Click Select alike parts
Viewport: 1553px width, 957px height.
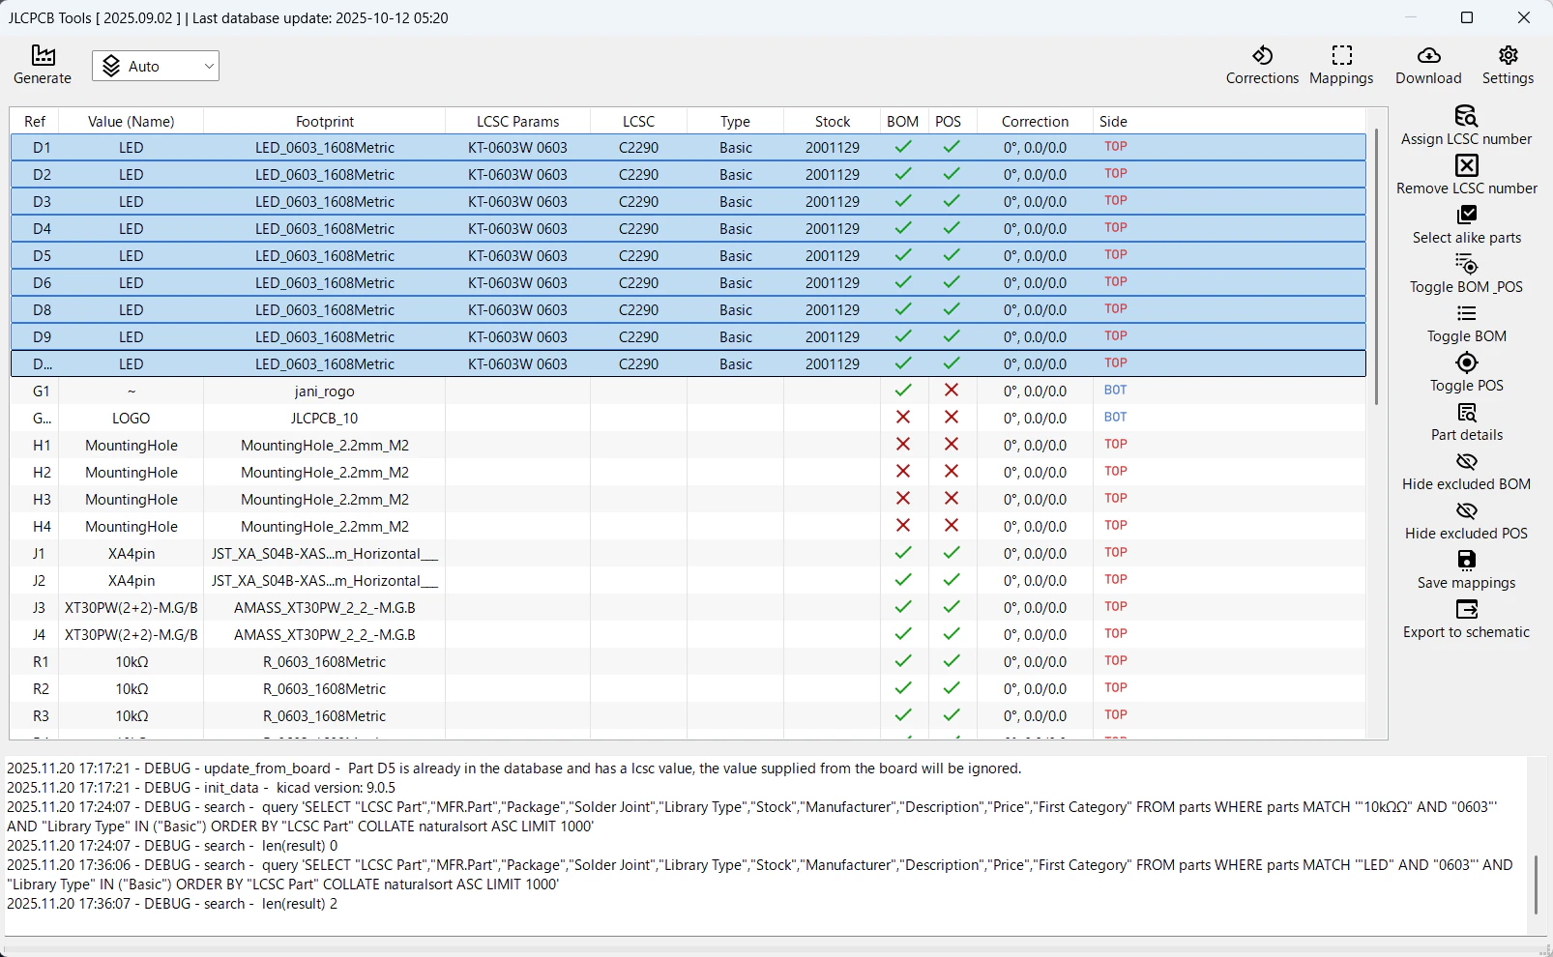[x=1466, y=224]
